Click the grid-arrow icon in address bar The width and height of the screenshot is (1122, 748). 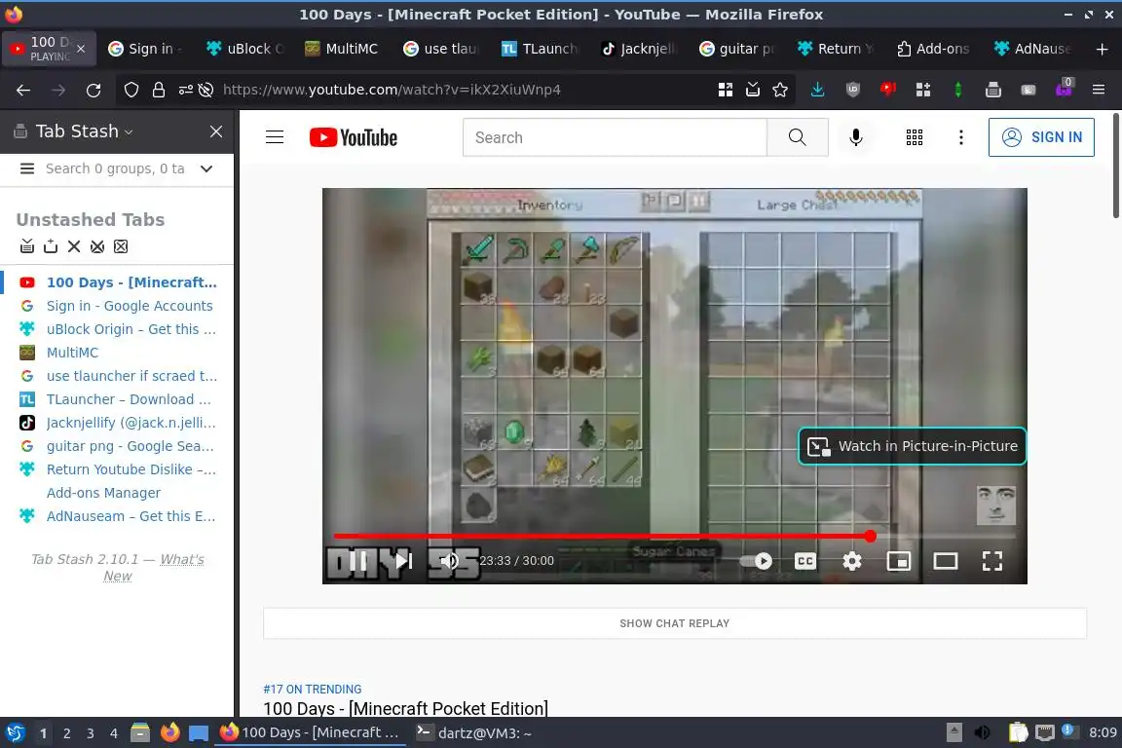[725, 90]
